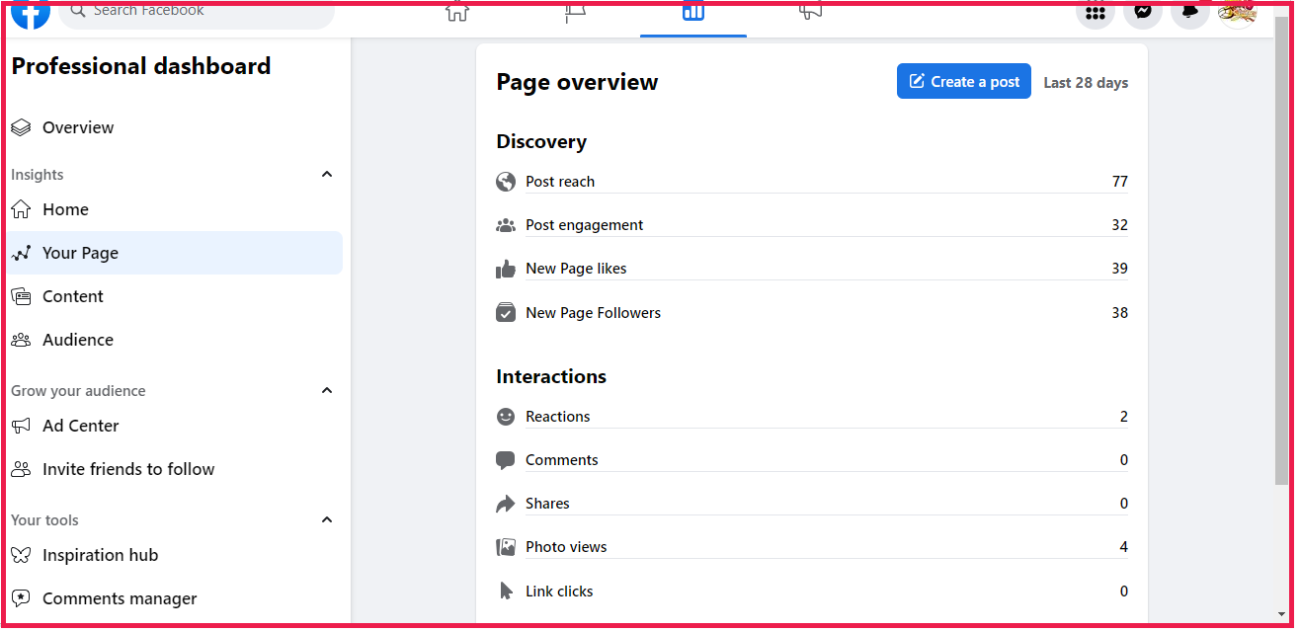Open the profile avatar picture

tap(1236, 13)
